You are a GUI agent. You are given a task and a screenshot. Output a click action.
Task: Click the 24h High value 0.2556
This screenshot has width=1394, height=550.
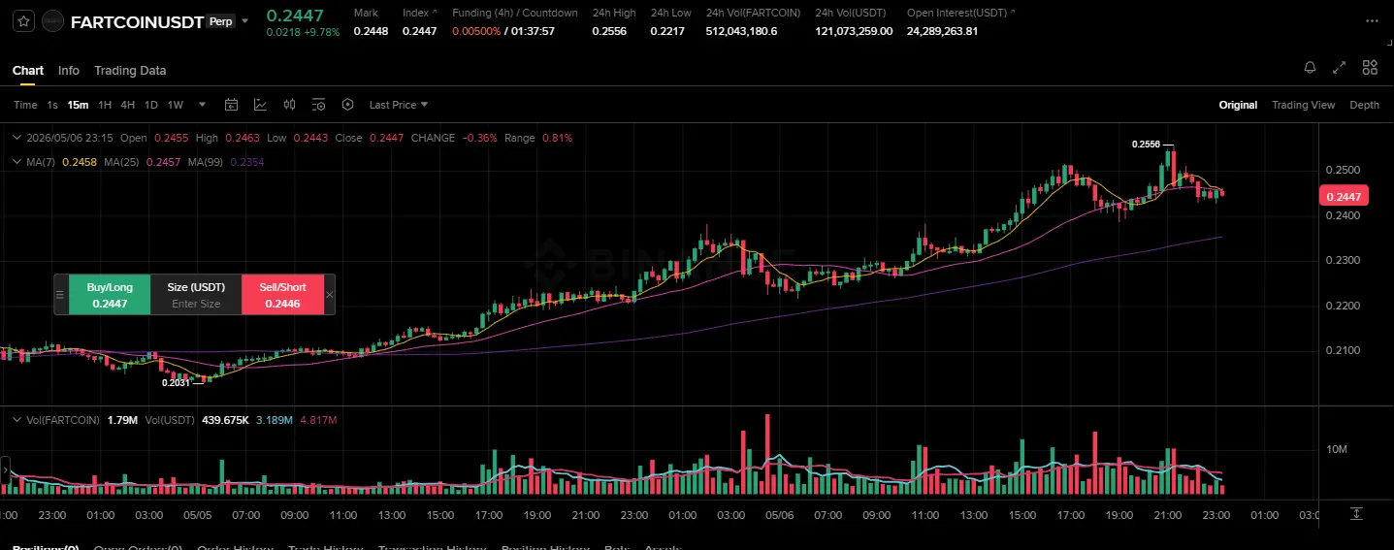[x=609, y=31]
